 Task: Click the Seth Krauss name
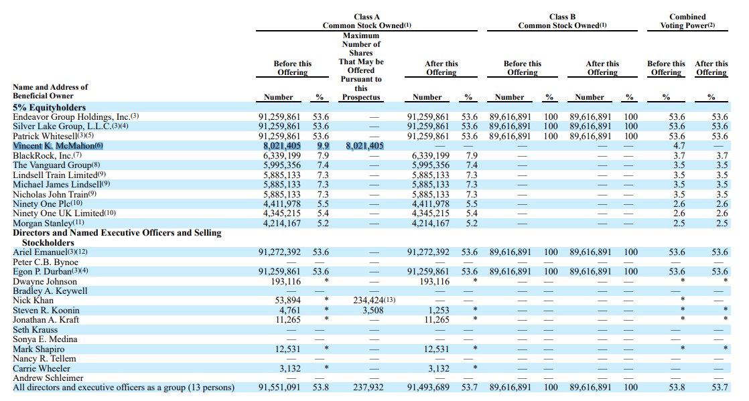click(x=35, y=330)
